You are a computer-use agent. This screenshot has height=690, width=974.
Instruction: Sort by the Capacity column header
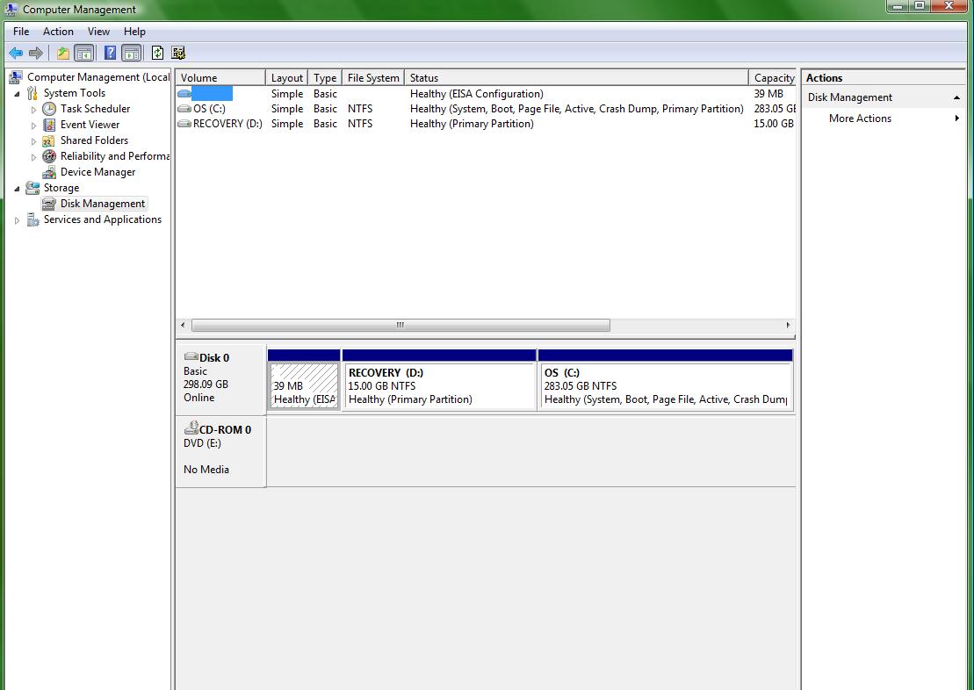[x=773, y=77]
